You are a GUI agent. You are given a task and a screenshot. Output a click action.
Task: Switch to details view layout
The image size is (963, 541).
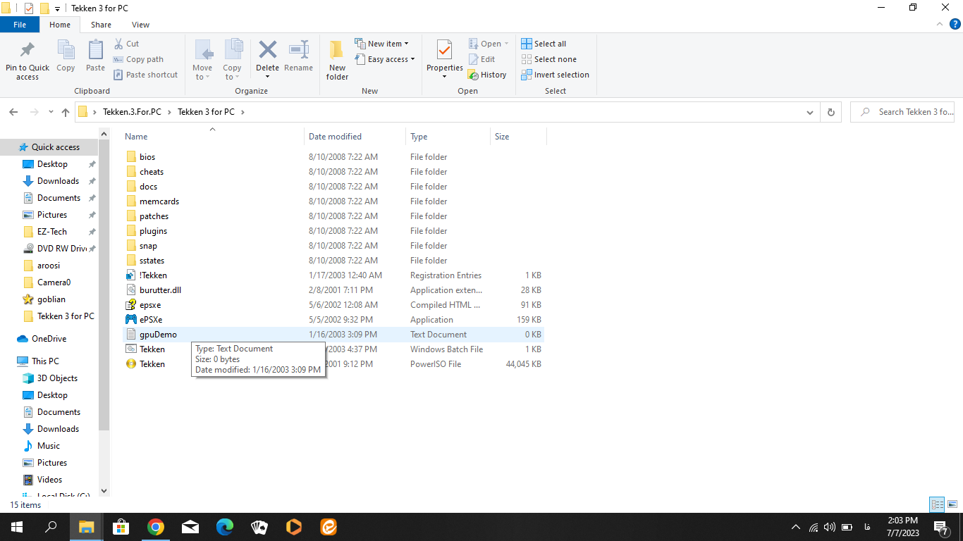click(937, 504)
